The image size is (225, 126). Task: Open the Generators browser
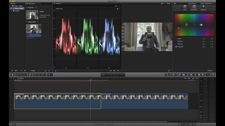[x=199, y=75]
